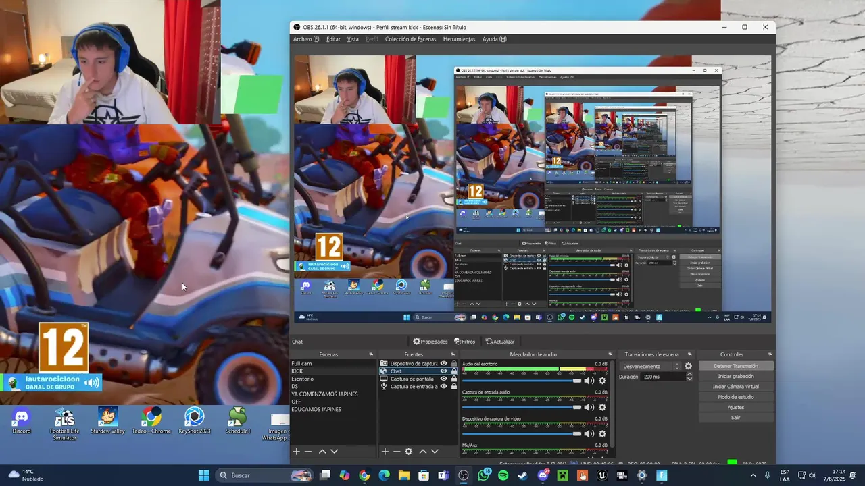
Task: Open the Editar menu
Action: point(333,39)
